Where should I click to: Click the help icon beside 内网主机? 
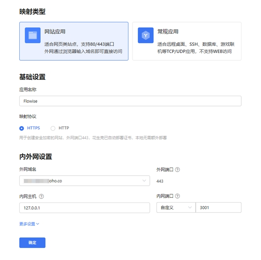click(41, 197)
